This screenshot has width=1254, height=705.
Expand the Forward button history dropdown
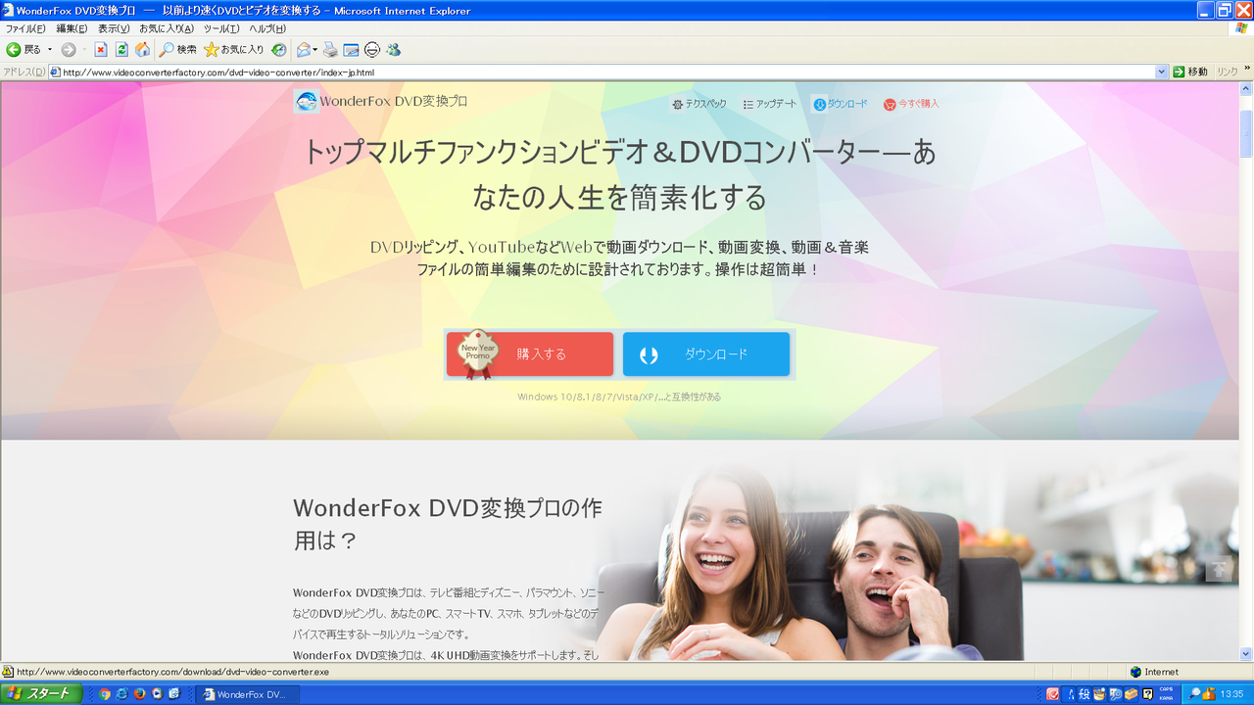click(83, 49)
